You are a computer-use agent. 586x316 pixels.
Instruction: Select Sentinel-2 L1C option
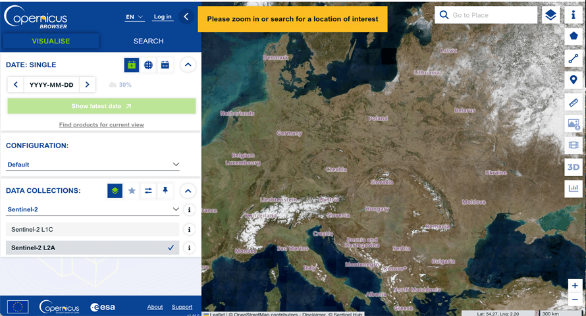(92, 229)
